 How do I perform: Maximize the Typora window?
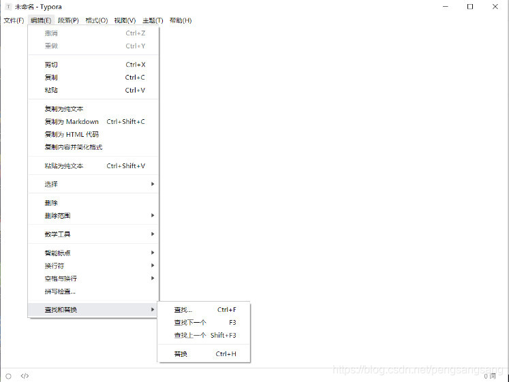tap(470, 7)
